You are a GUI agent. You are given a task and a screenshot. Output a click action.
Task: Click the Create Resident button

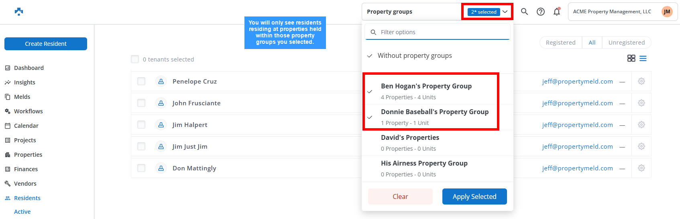pos(46,44)
